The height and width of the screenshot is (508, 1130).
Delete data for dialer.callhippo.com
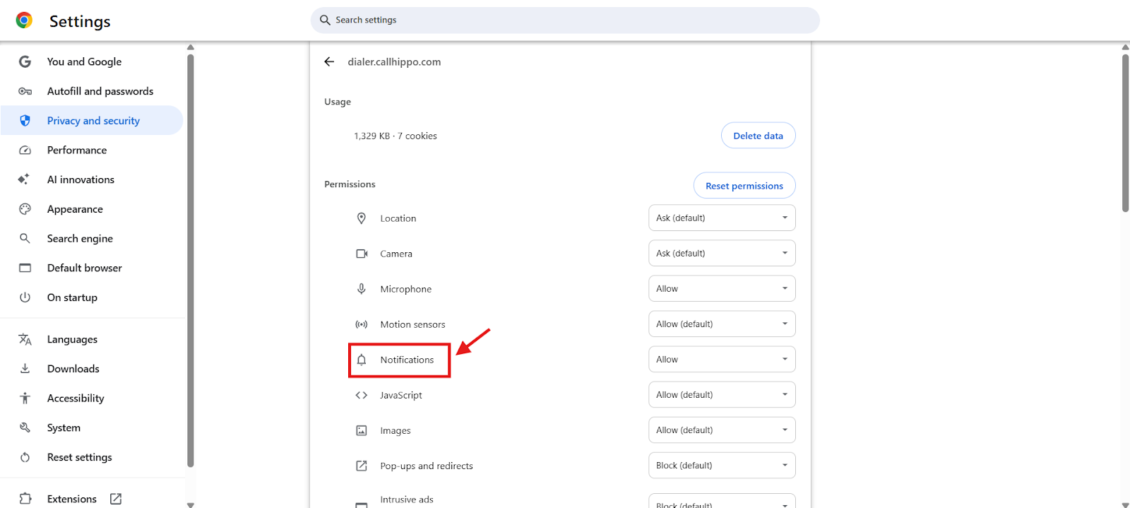pyautogui.click(x=758, y=136)
